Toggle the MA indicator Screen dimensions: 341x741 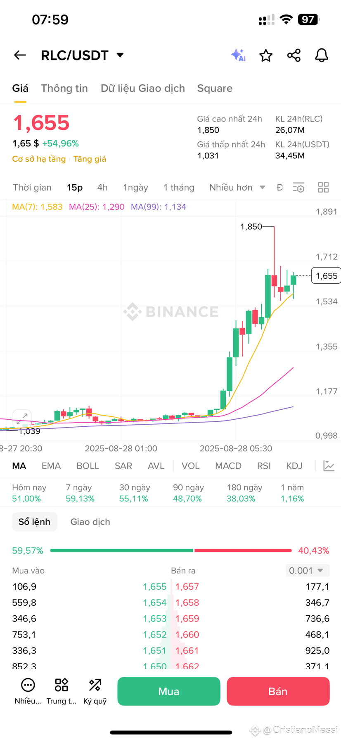[x=19, y=466]
